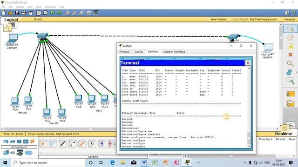The width and height of the screenshot is (298, 167).
Task: Switch to Physical tab in Laptop1 window
Action: pyautogui.click(x=124, y=51)
